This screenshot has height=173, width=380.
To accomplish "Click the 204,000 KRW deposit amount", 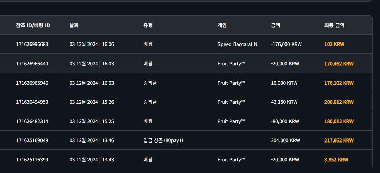I will coord(285,140).
